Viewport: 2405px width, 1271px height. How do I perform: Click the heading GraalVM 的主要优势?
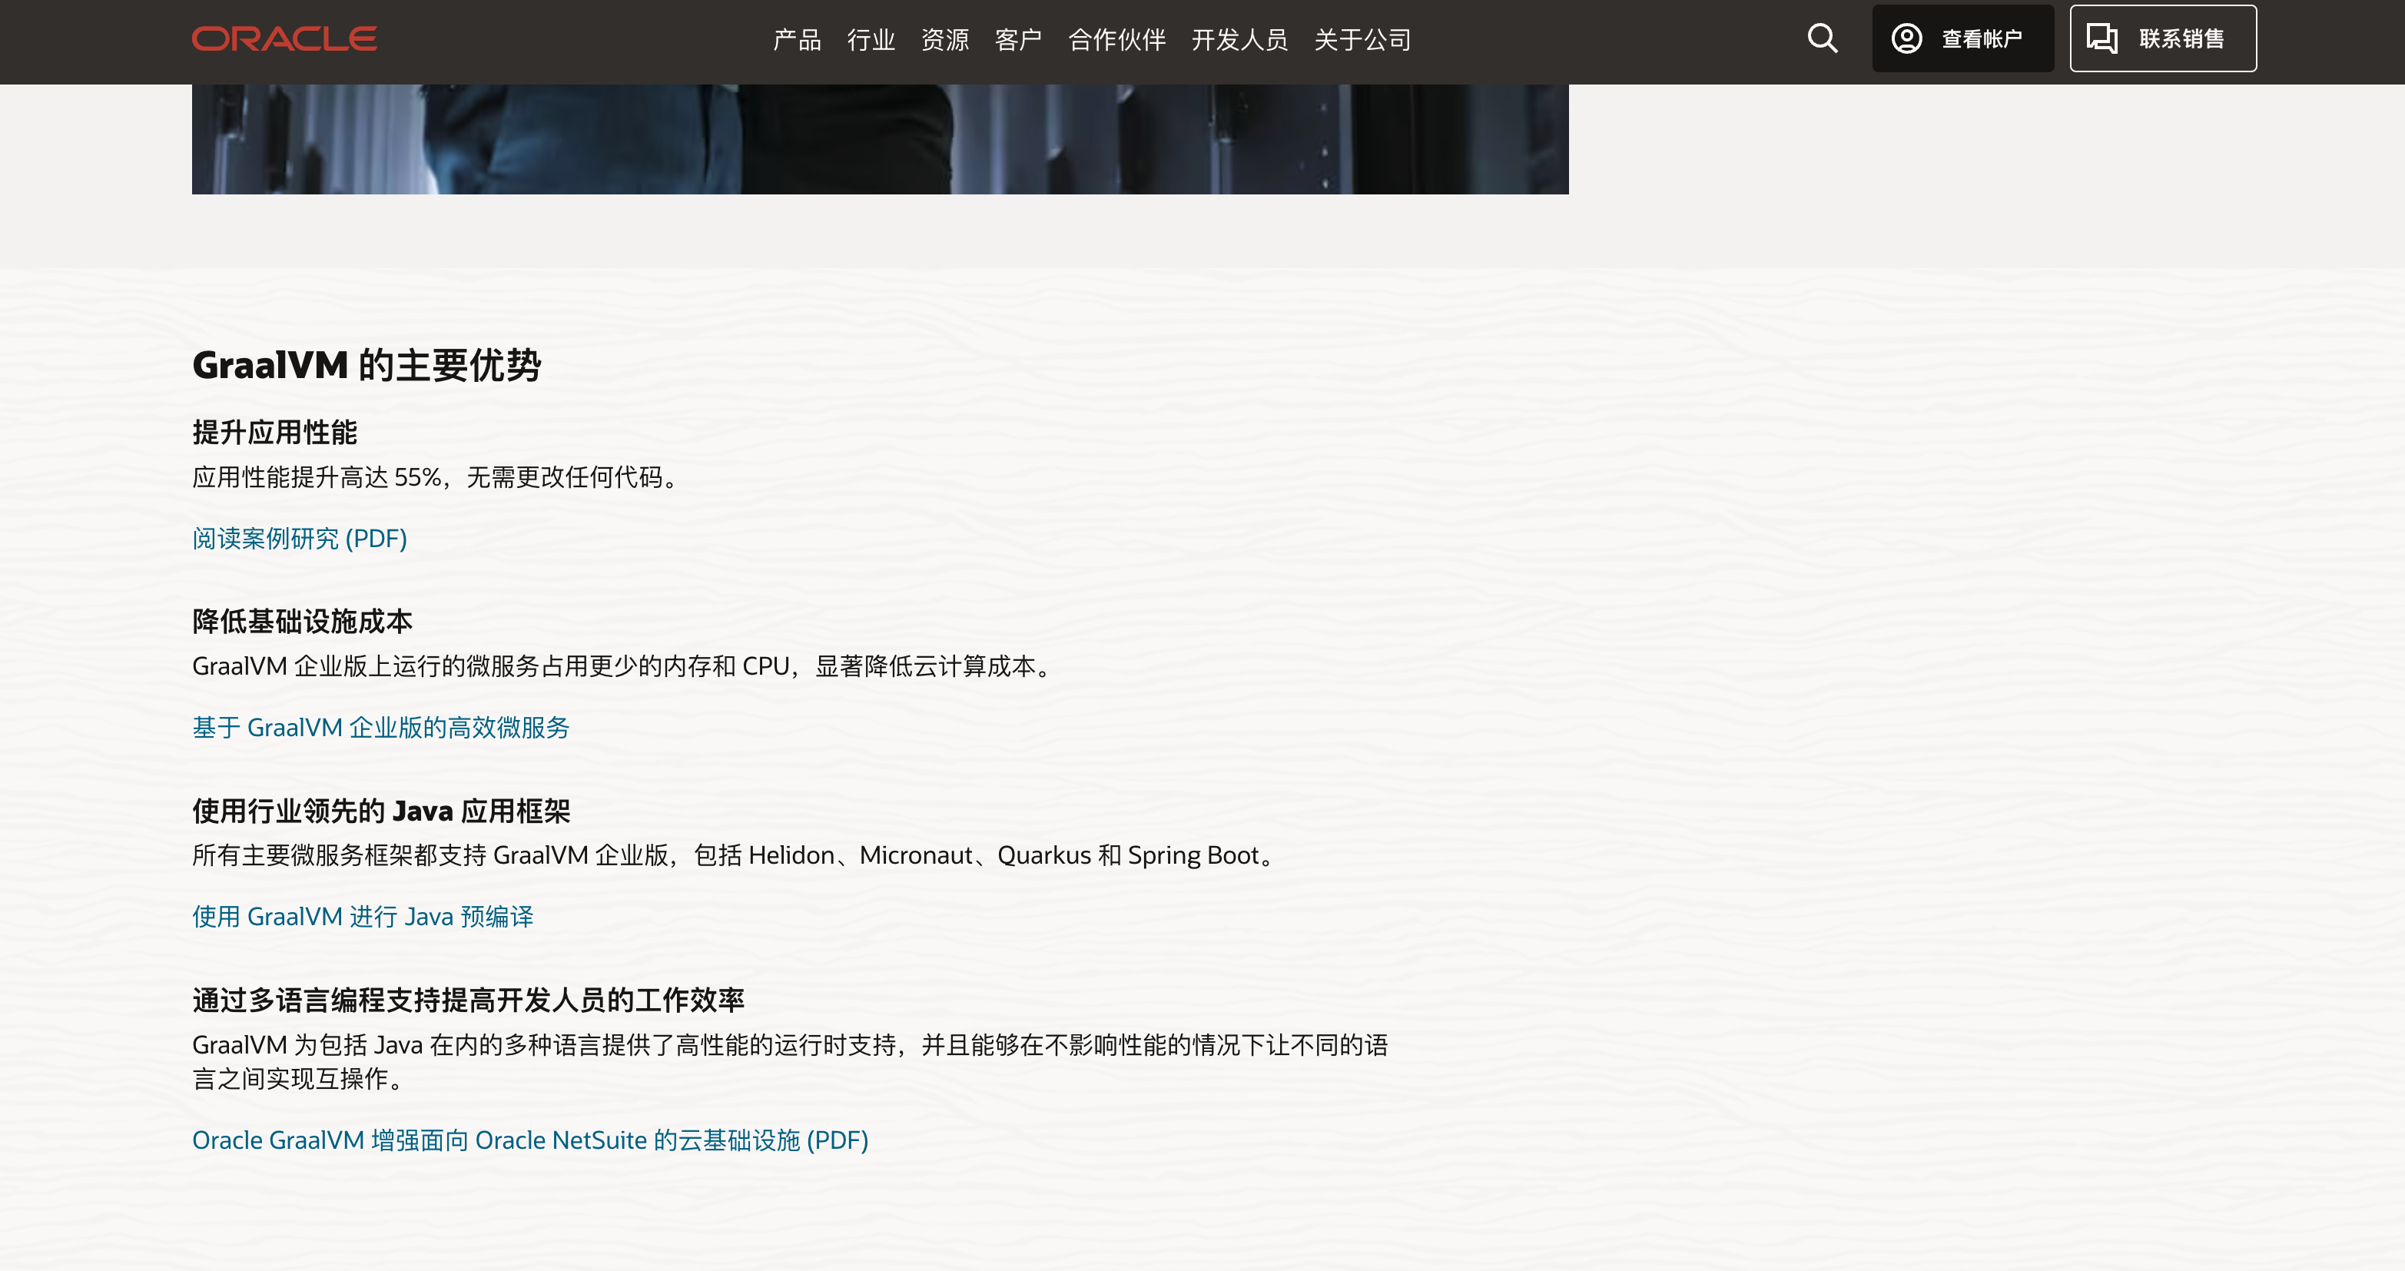click(x=366, y=364)
